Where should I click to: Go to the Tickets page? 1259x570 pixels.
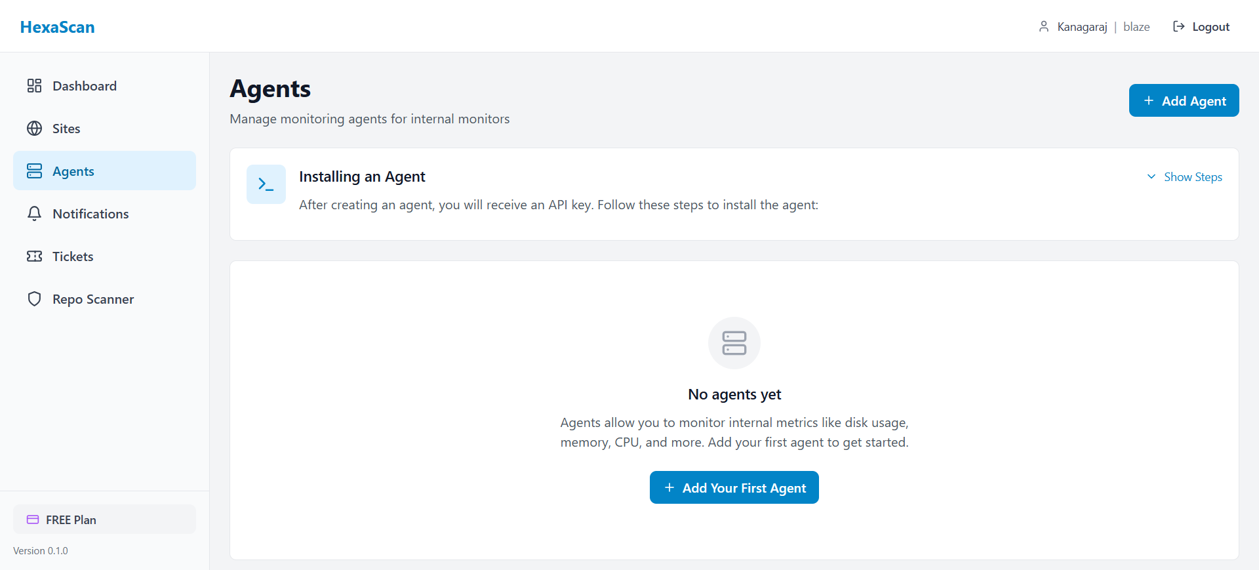73,256
